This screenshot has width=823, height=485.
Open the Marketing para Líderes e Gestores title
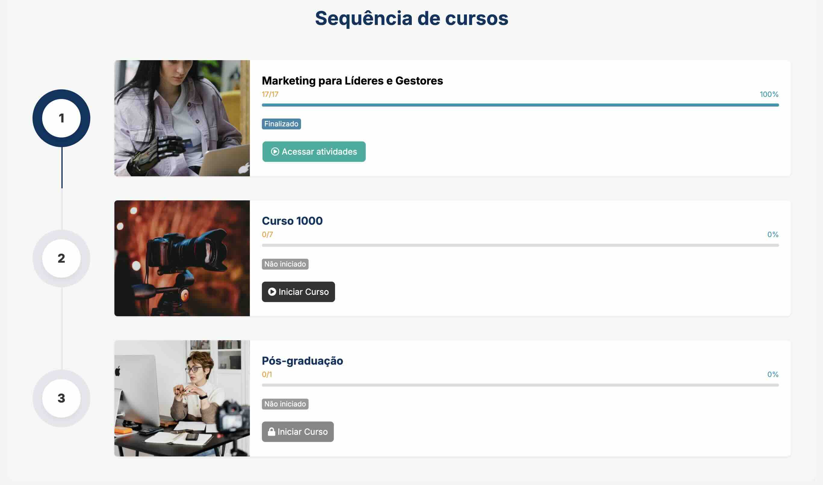(352, 81)
